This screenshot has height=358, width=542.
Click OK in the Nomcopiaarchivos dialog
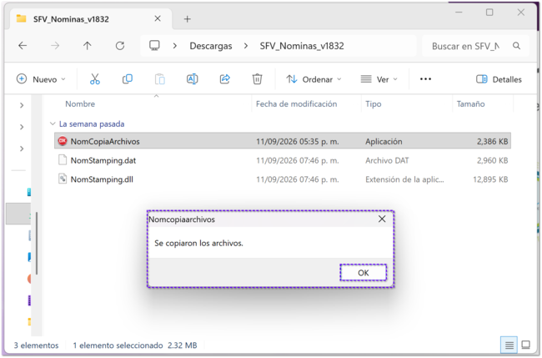click(363, 273)
